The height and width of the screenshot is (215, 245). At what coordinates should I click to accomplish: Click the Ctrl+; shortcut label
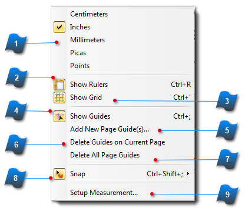(182, 116)
